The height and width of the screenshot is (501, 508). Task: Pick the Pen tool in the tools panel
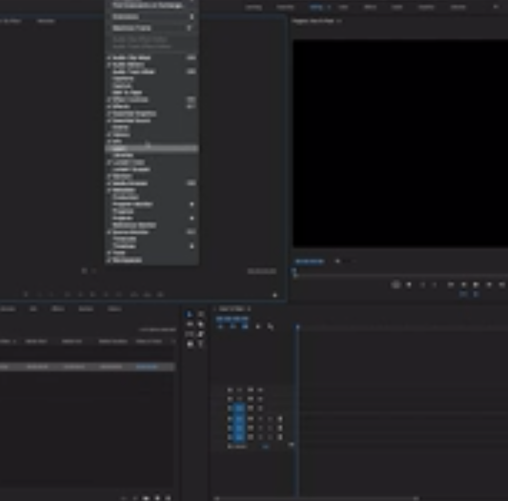tap(200, 333)
